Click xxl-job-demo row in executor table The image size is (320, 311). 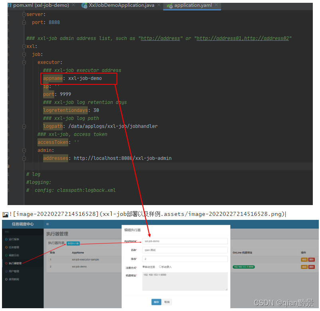click(79, 267)
